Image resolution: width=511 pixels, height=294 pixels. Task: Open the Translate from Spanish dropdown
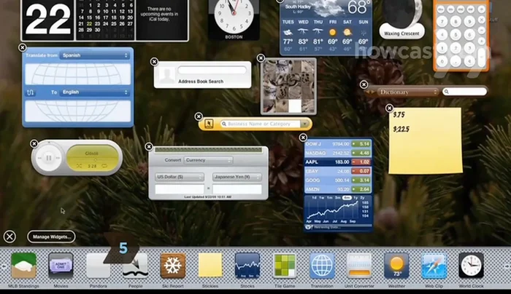(95, 55)
